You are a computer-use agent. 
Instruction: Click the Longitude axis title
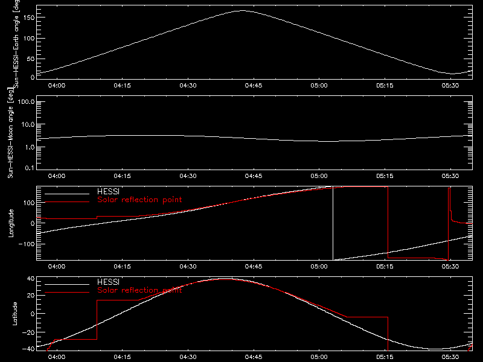[x=11, y=223]
